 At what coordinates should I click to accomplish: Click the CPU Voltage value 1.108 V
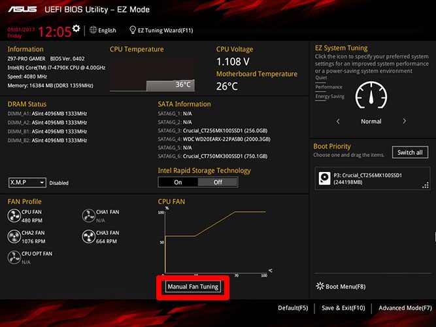coord(233,61)
